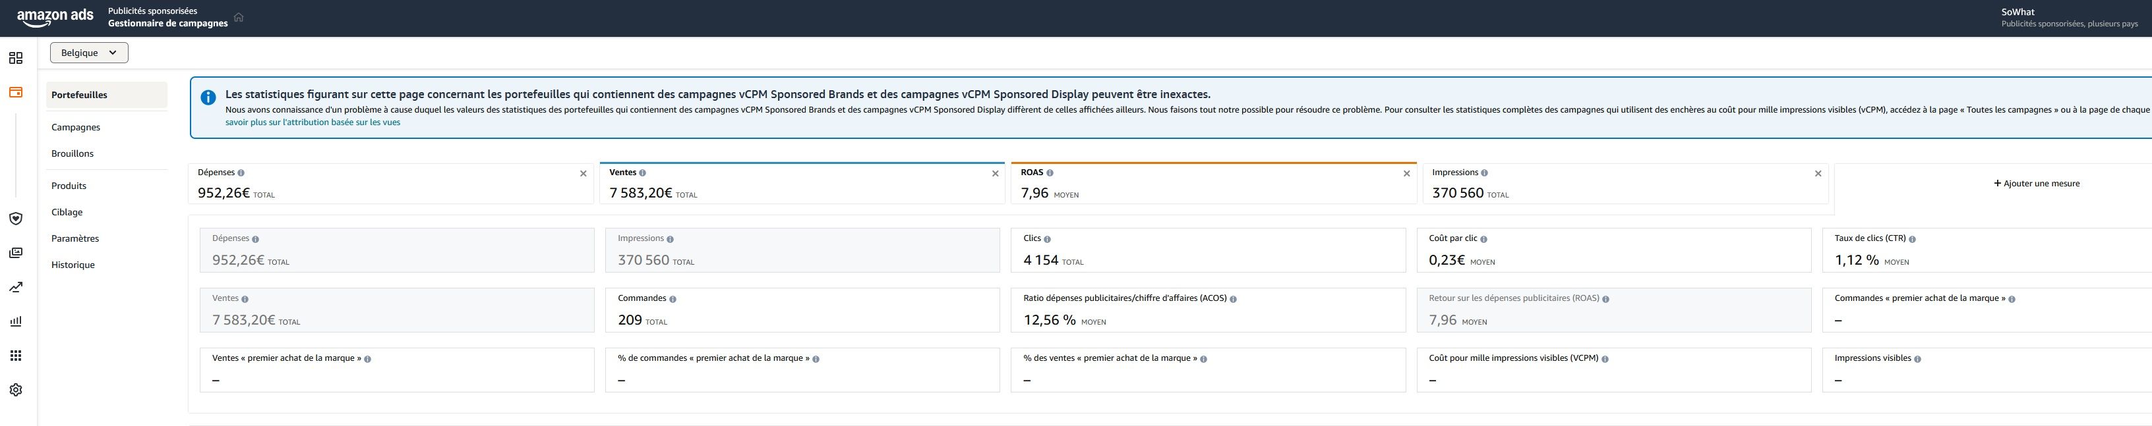
Task: Remove the Impressions metric card
Action: [x=1818, y=173]
